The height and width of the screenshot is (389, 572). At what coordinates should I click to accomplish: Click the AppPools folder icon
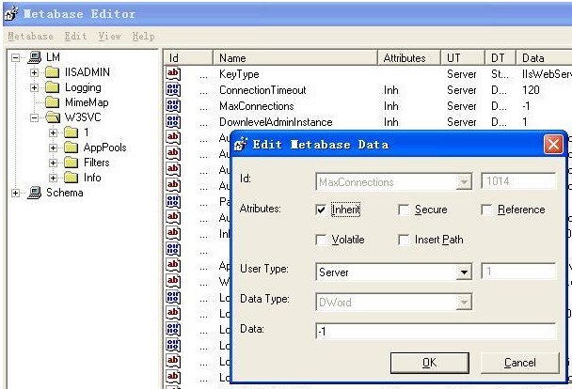pos(72,148)
